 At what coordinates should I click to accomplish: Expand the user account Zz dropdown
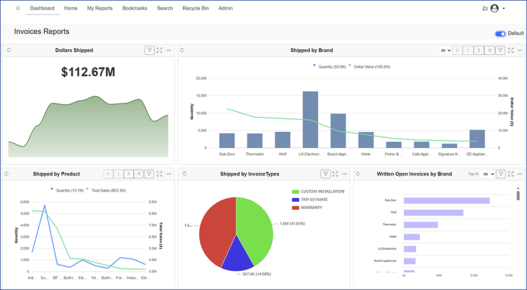coord(494,8)
